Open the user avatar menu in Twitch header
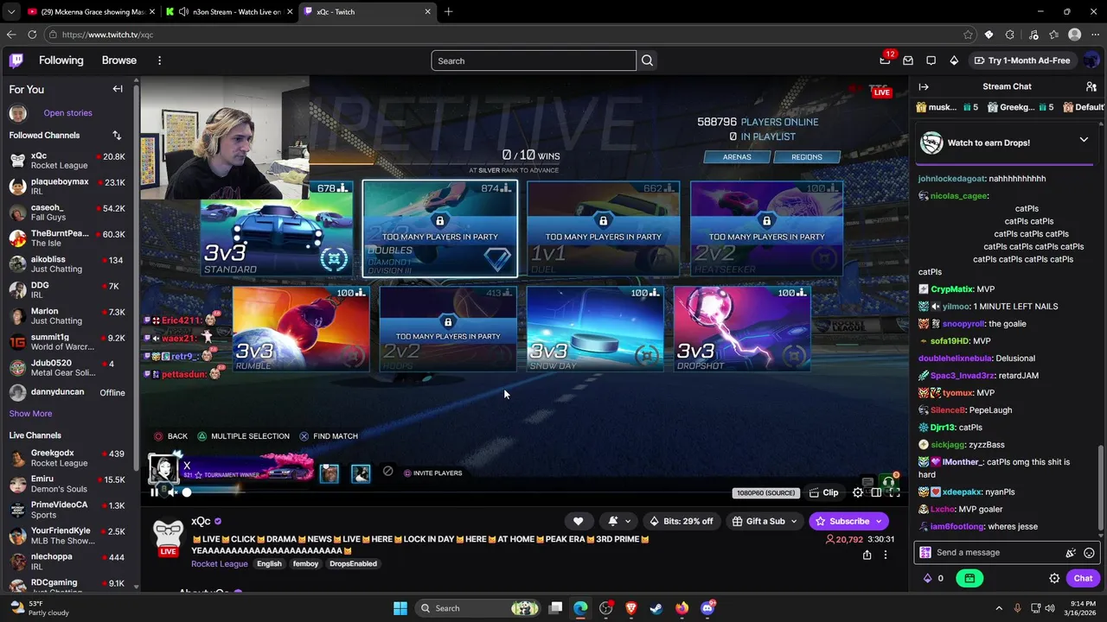The image size is (1107, 622). pos(1091,60)
